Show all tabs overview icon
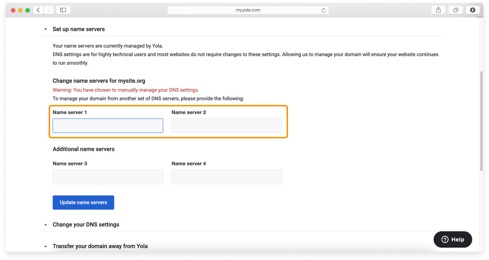The image size is (489, 260). (455, 10)
